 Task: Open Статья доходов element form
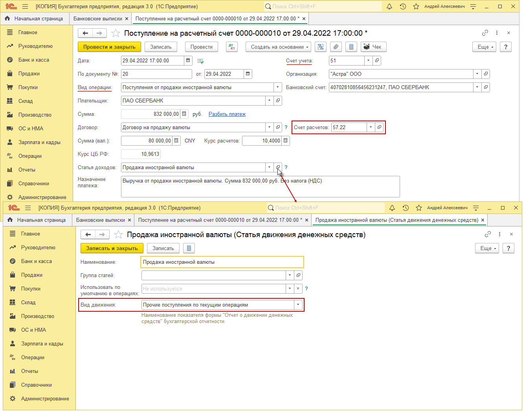[278, 167]
